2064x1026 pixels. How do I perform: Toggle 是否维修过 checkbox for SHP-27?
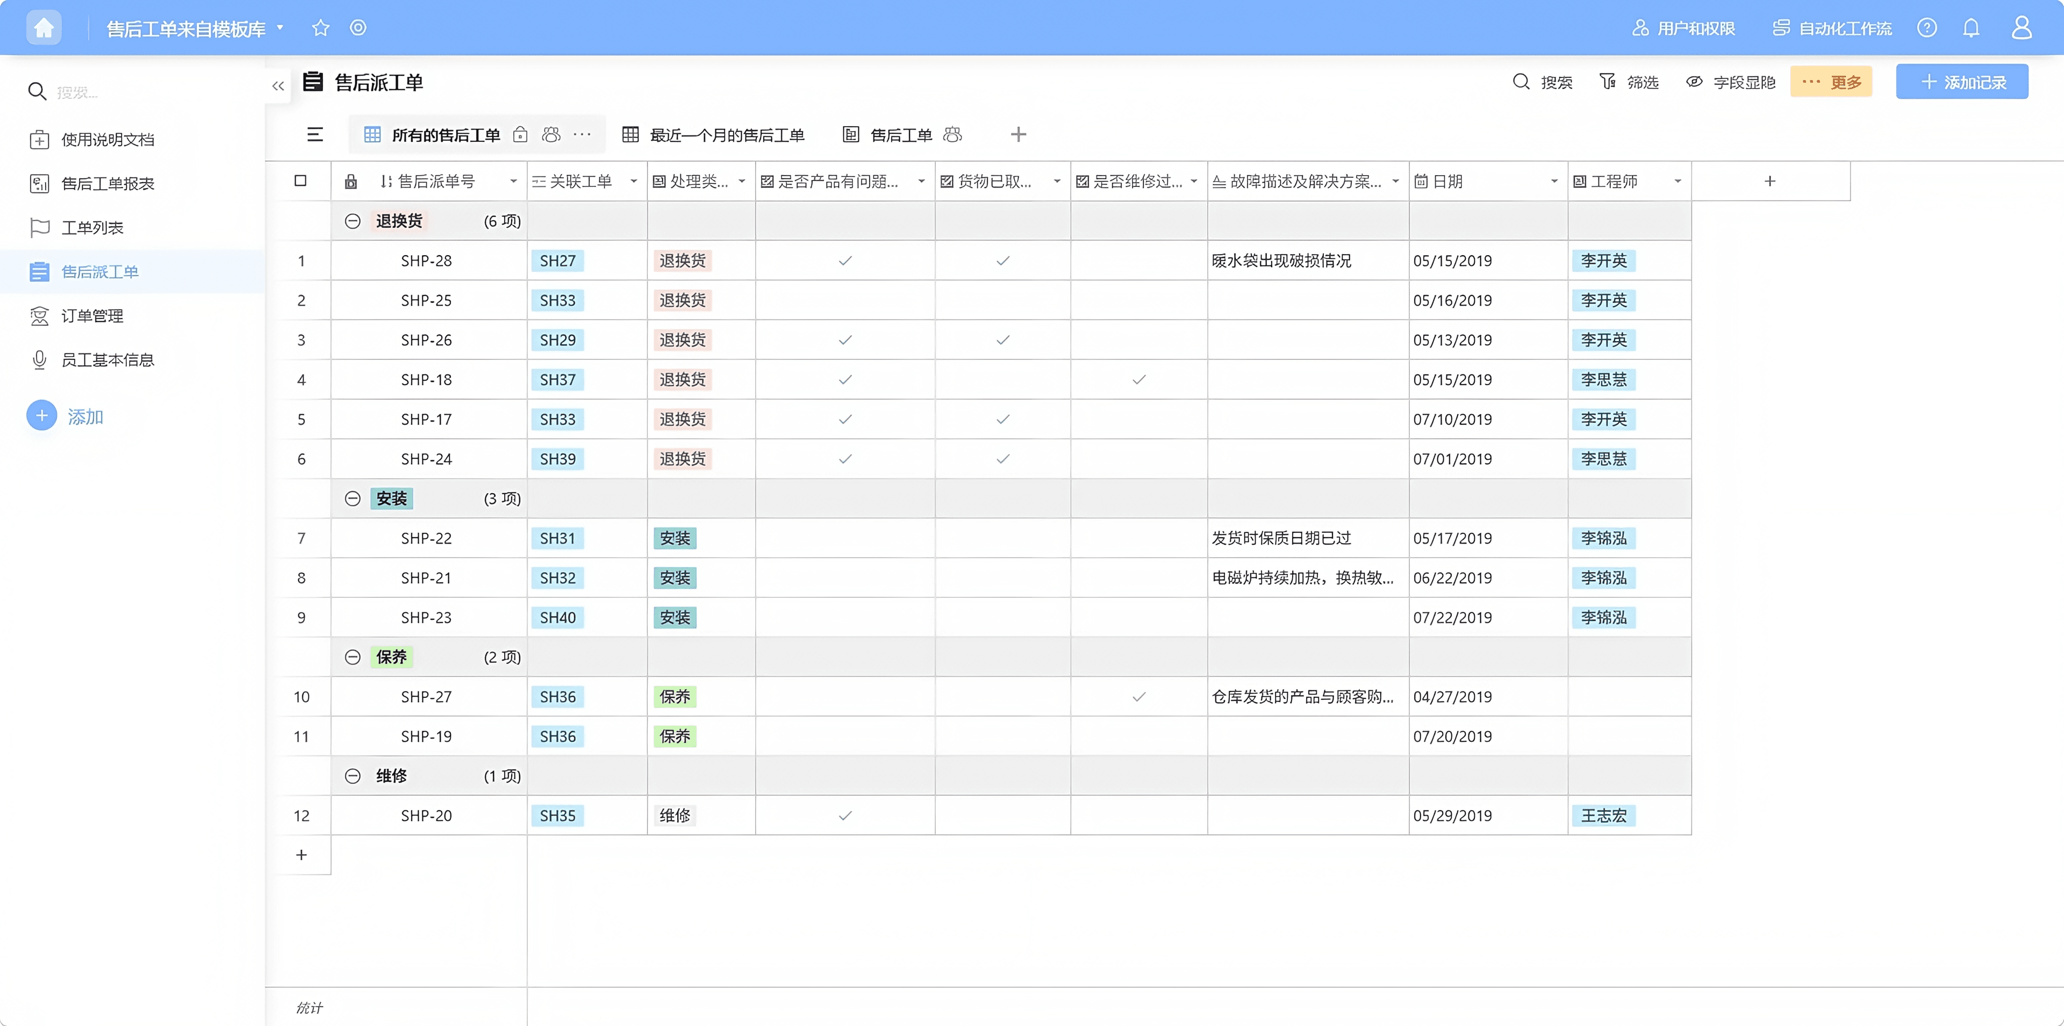[1138, 697]
